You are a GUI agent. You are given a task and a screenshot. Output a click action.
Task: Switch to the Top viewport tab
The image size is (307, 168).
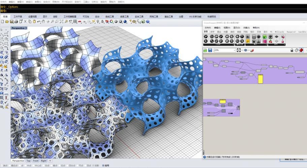coord(28,161)
